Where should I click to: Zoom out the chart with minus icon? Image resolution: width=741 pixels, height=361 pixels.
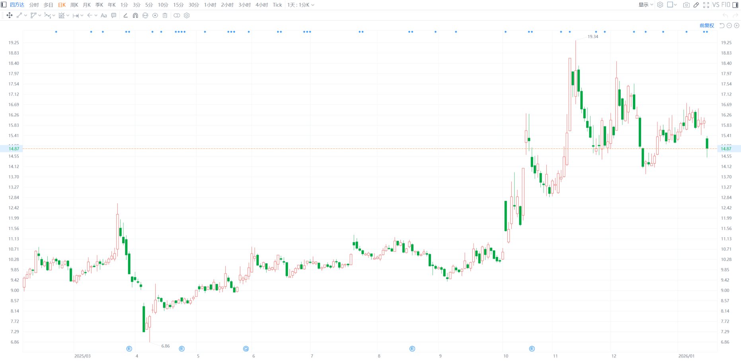tap(729, 25)
